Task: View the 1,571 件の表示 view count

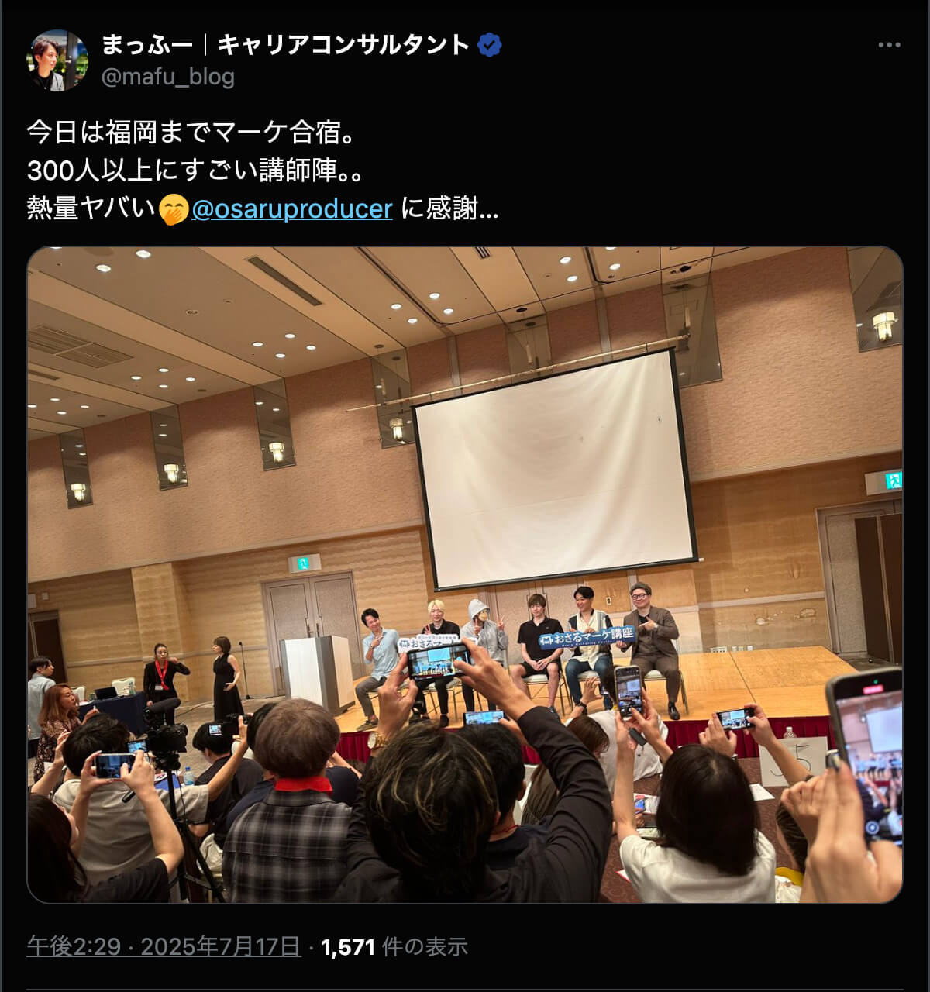Action: [394, 946]
